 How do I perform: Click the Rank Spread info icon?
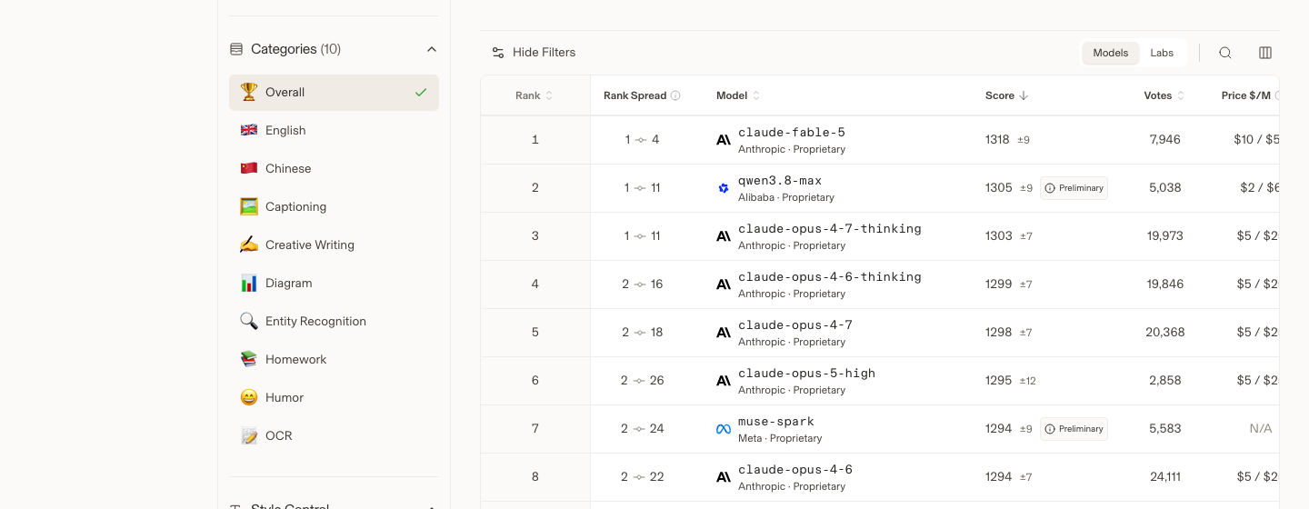675,95
